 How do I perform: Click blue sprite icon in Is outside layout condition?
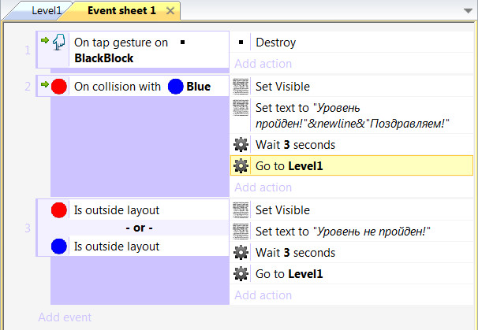(x=59, y=247)
